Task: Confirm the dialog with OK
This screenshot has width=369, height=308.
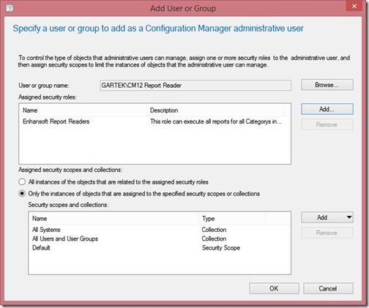Action: (274, 288)
